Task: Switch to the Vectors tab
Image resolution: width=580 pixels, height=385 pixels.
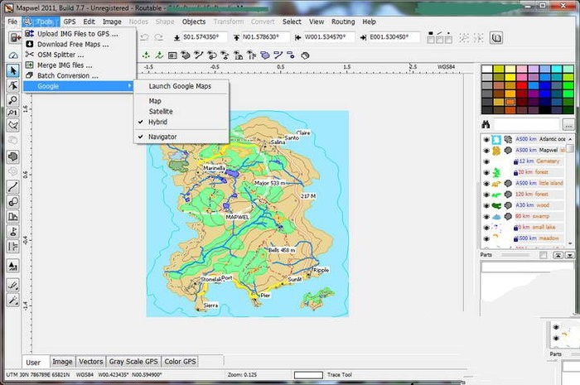Action: [90, 361]
